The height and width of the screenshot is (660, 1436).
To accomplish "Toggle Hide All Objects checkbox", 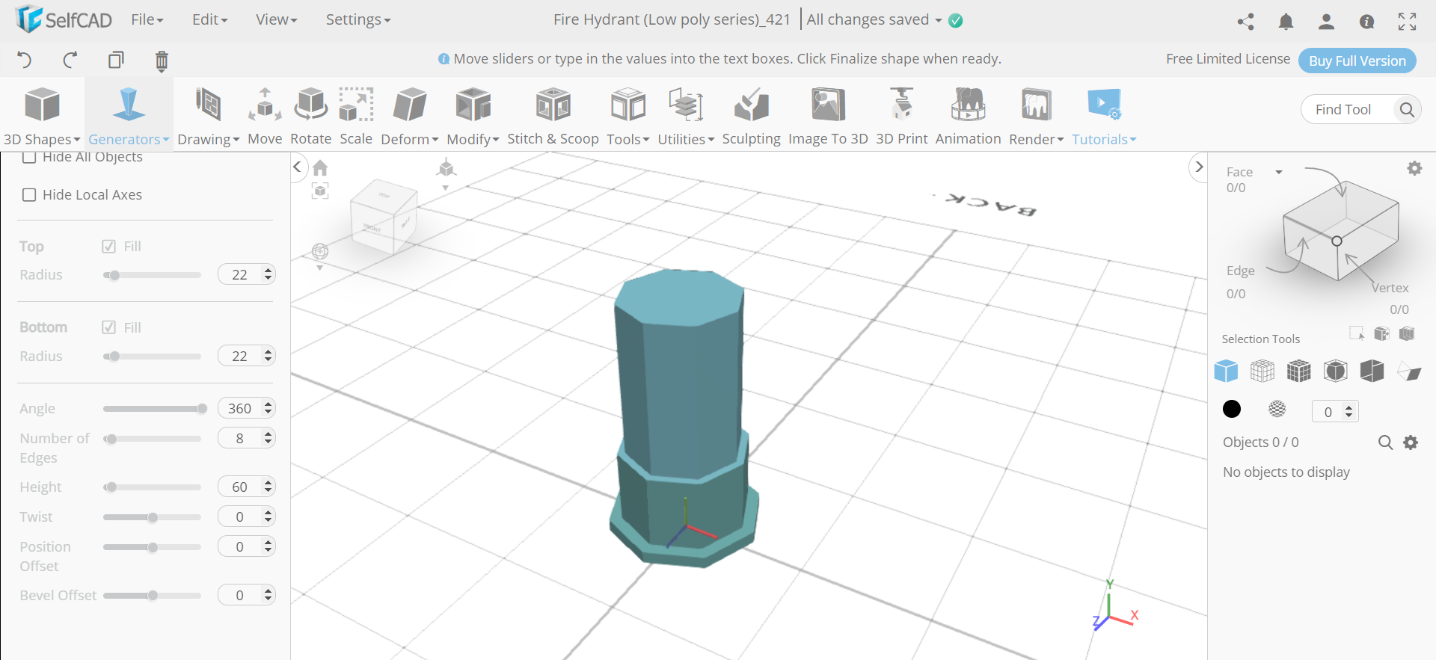I will click(x=29, y=157).
